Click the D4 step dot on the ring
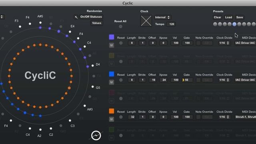The image size is (256, 144). [92, 66]
